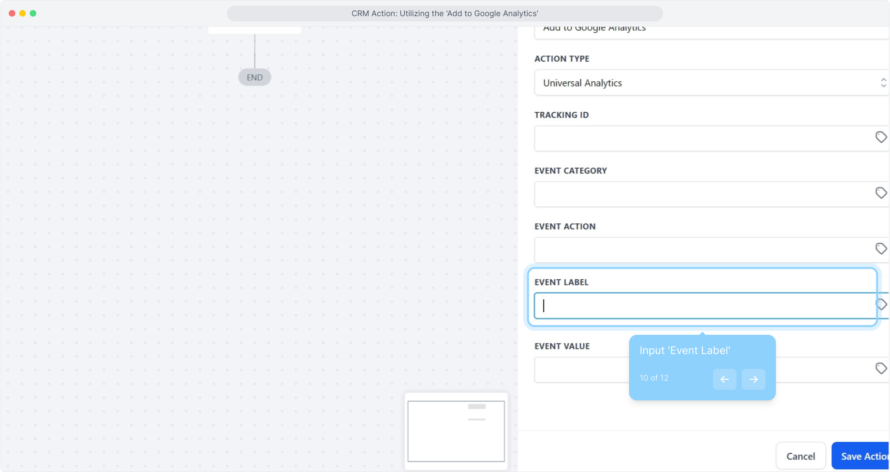Click the Event Action tag icon

coord(881,249)
